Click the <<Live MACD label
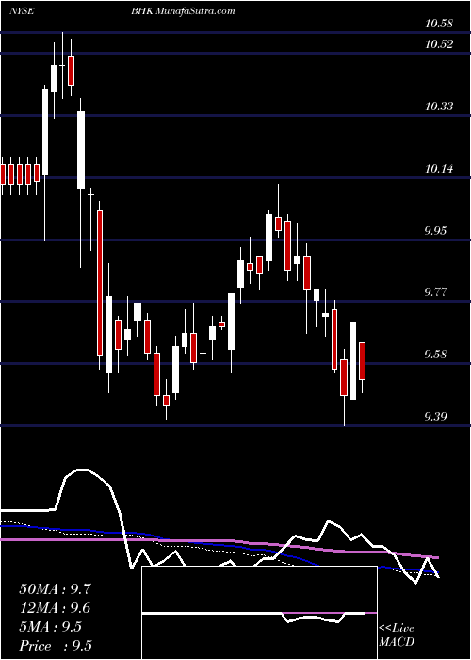 pyautogui.click(x=397, y=635)
